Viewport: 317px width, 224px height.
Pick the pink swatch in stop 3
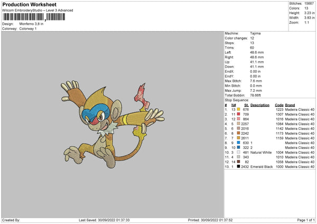[x=238, y=119]
